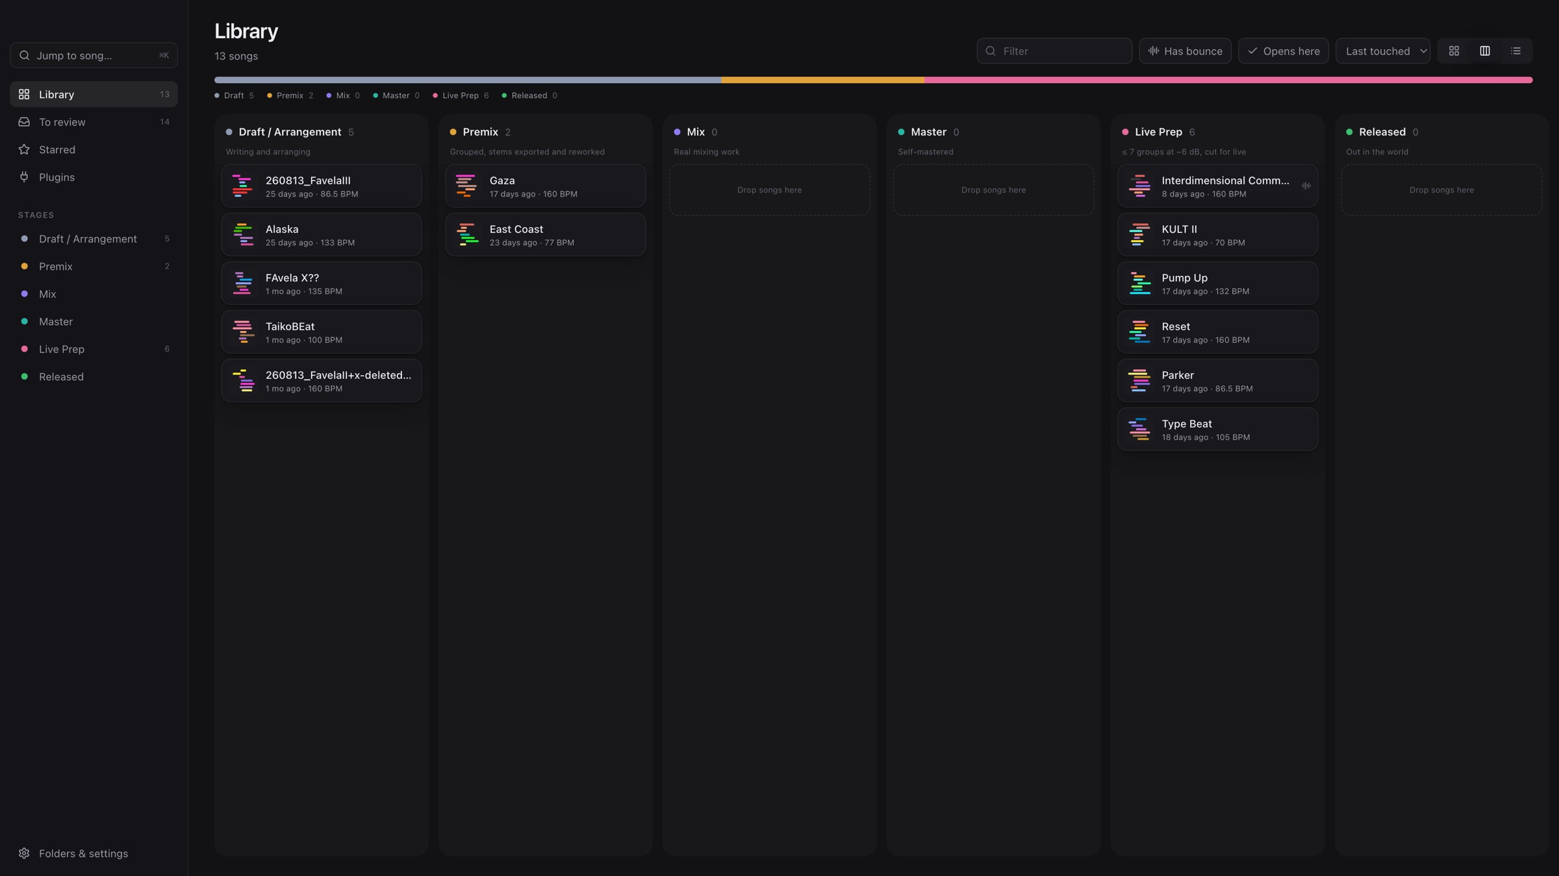The width and height of the screenshot is (1559, 876).
Task: Click the 260813_FavelaII+x-deleted thumbnail icon
Action: point(242,380)
